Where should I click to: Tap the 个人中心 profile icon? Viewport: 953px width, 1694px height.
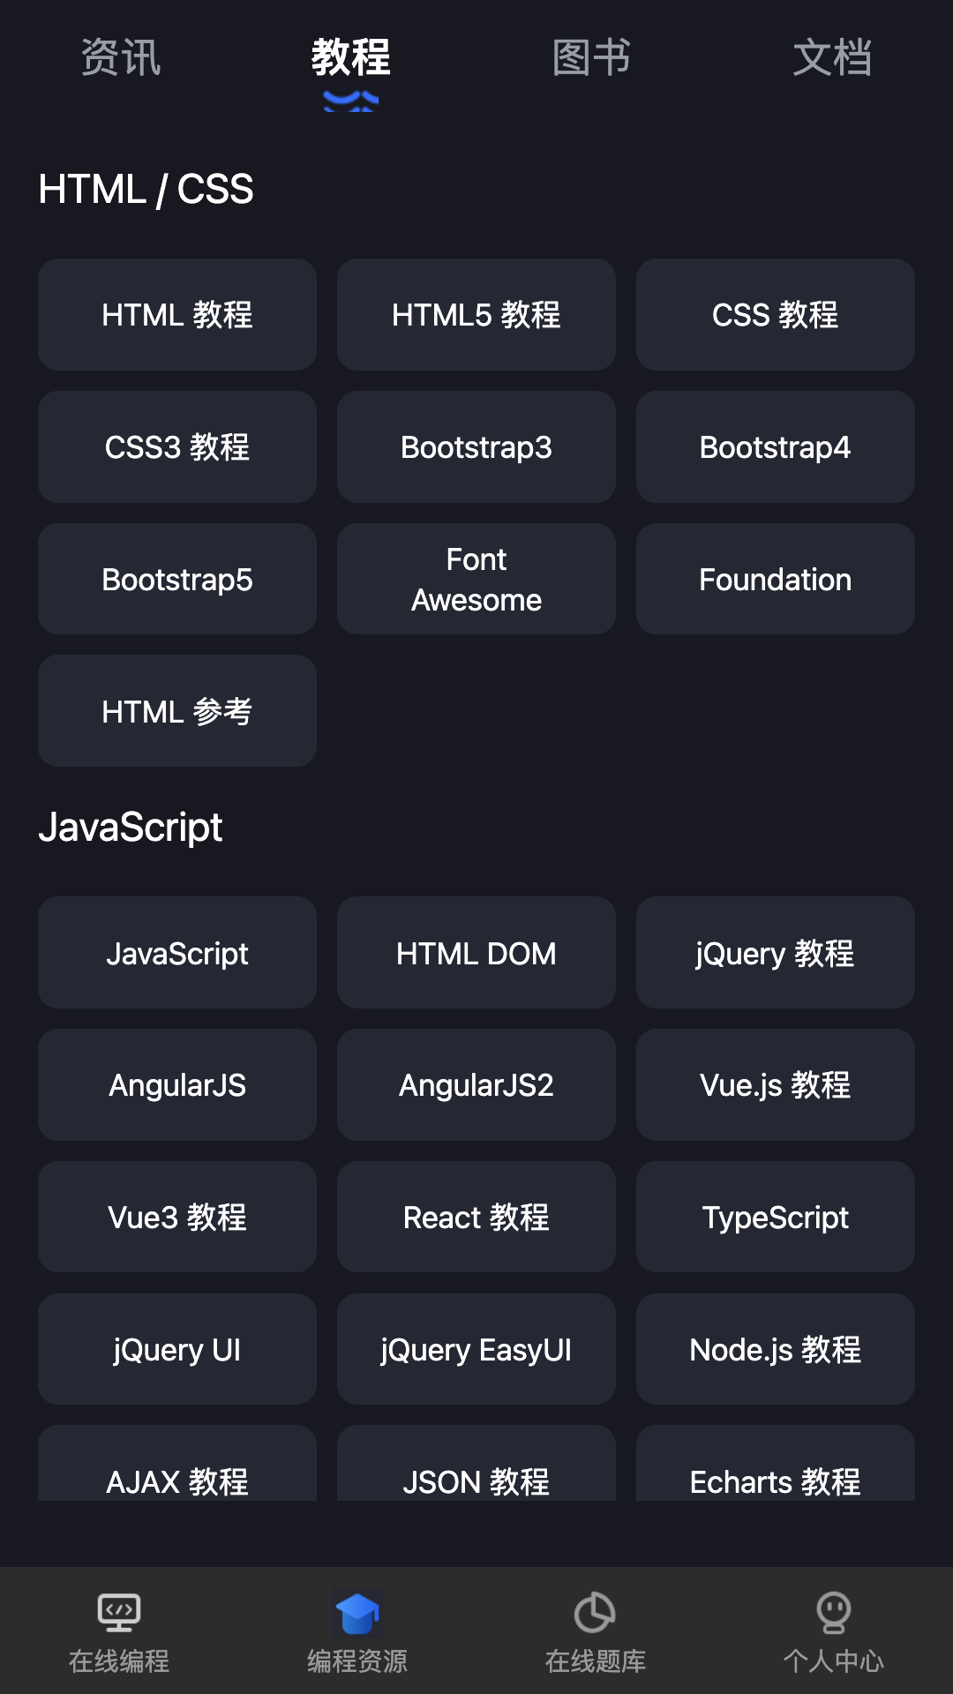point(833,1612)
